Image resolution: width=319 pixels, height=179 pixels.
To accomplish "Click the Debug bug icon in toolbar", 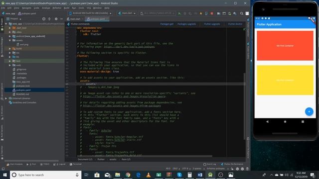I will (x=185, y=13).
